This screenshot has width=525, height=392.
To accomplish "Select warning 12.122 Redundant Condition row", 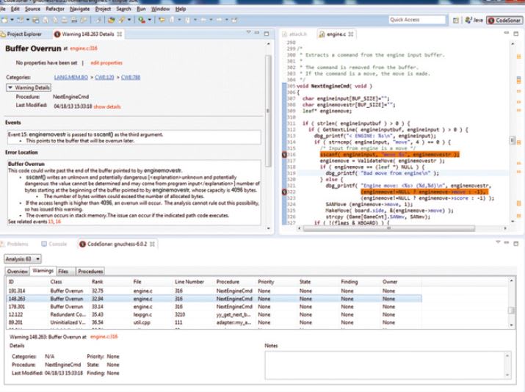I will pyautogui.click(x=73, y=313).
